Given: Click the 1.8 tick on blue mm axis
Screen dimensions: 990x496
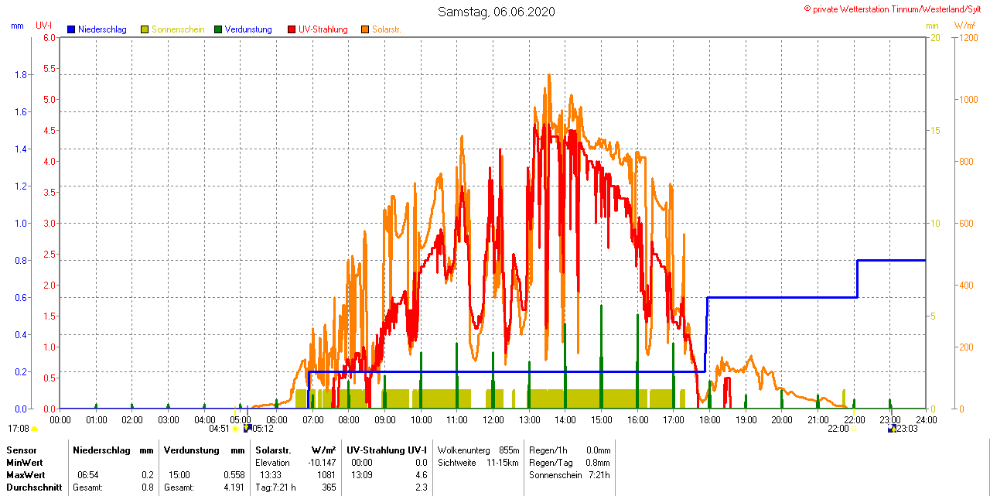Looking at the screenshot, I should 21,74.
